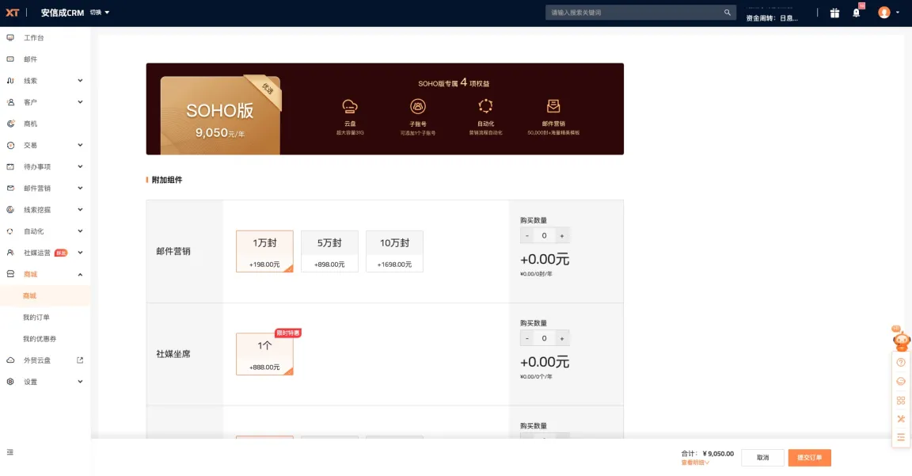Click the external-link icon beside 外贸云盘
Image resolution: width=912 pixels, height=476 pixels.
[80, 360]
